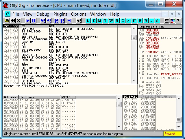185x139 pixels.
Task: Click the Run program play icon
Action: click(x=28, y=21)
